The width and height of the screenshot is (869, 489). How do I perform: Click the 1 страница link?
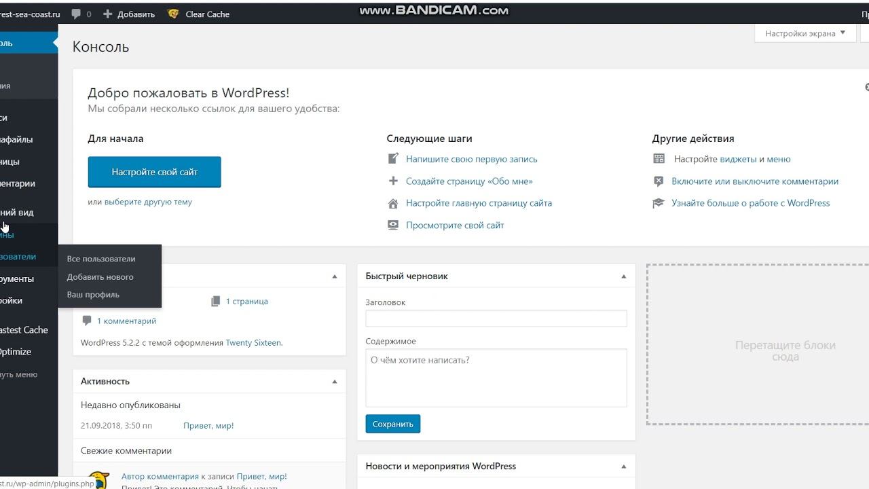coord(247,301)
